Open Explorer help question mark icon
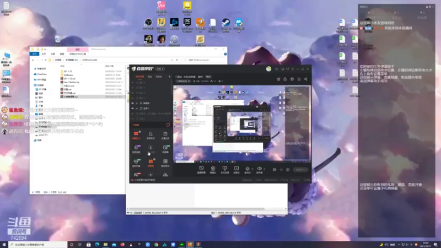 [225, 54]
